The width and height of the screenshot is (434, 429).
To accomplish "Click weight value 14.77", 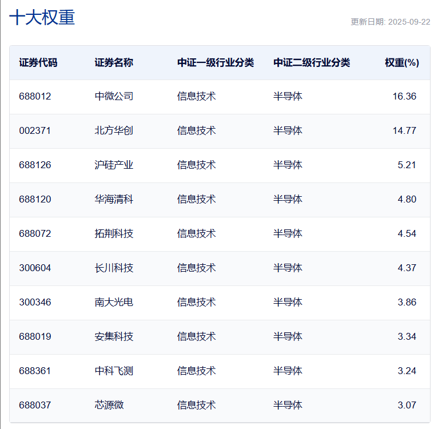I will [404, 131].
